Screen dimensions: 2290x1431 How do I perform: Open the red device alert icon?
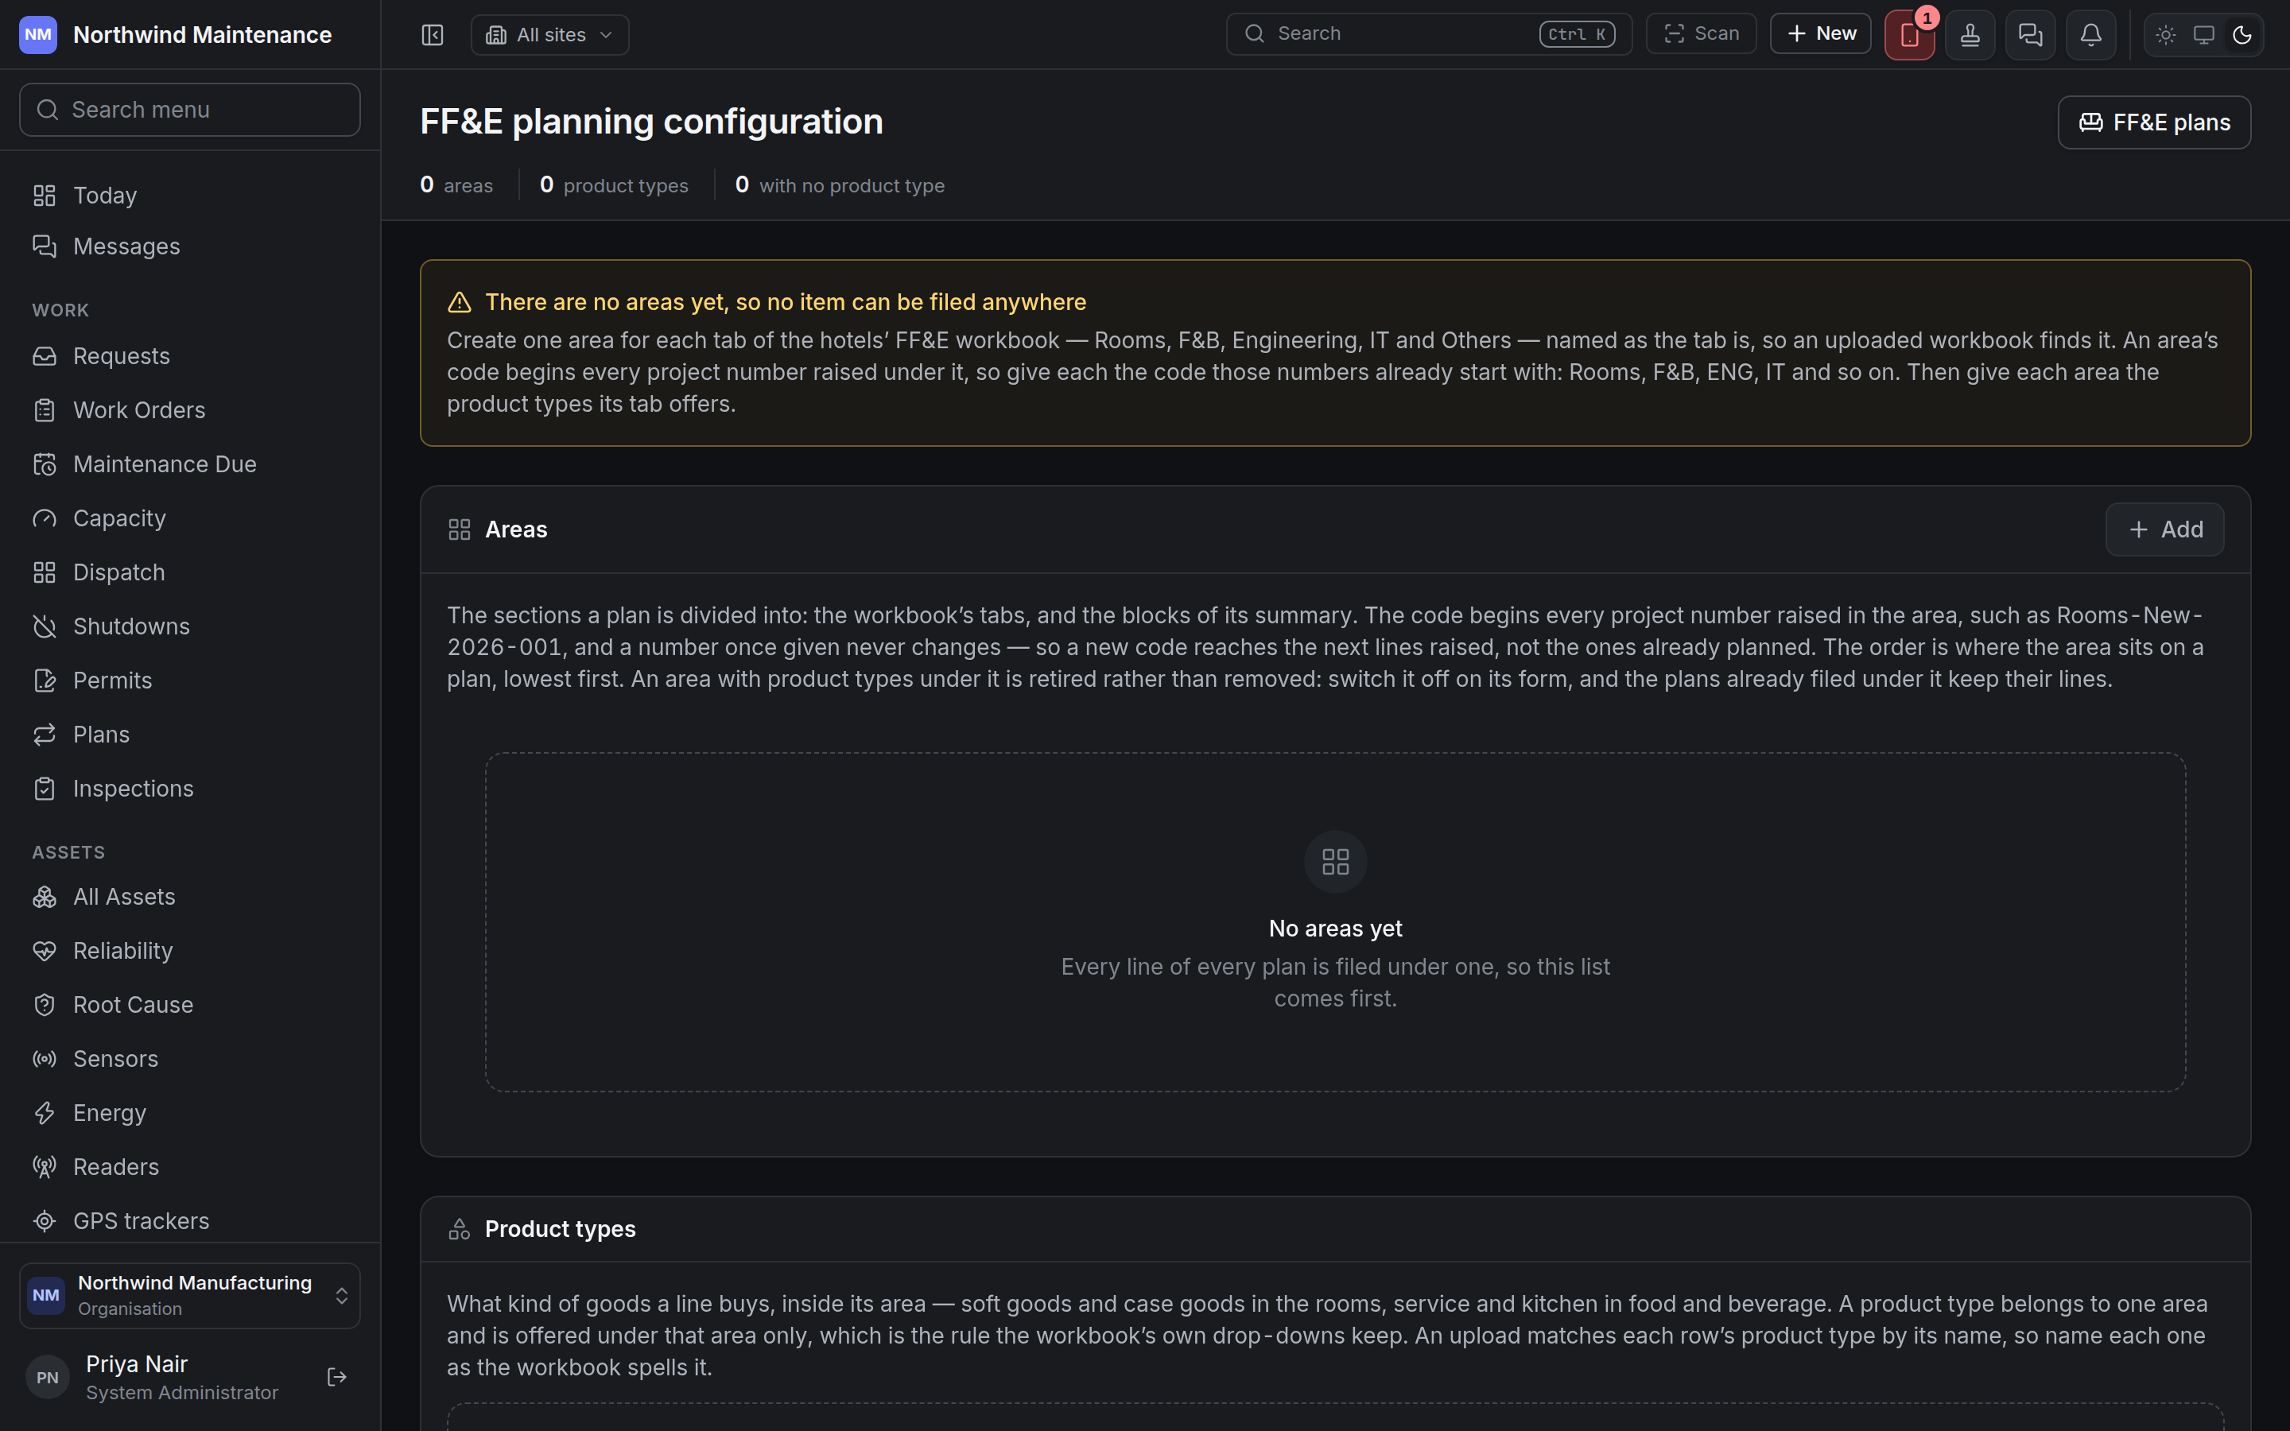1908,35
